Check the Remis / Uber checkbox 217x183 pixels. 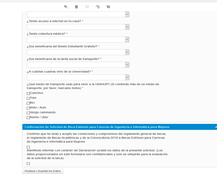[28, 118]
